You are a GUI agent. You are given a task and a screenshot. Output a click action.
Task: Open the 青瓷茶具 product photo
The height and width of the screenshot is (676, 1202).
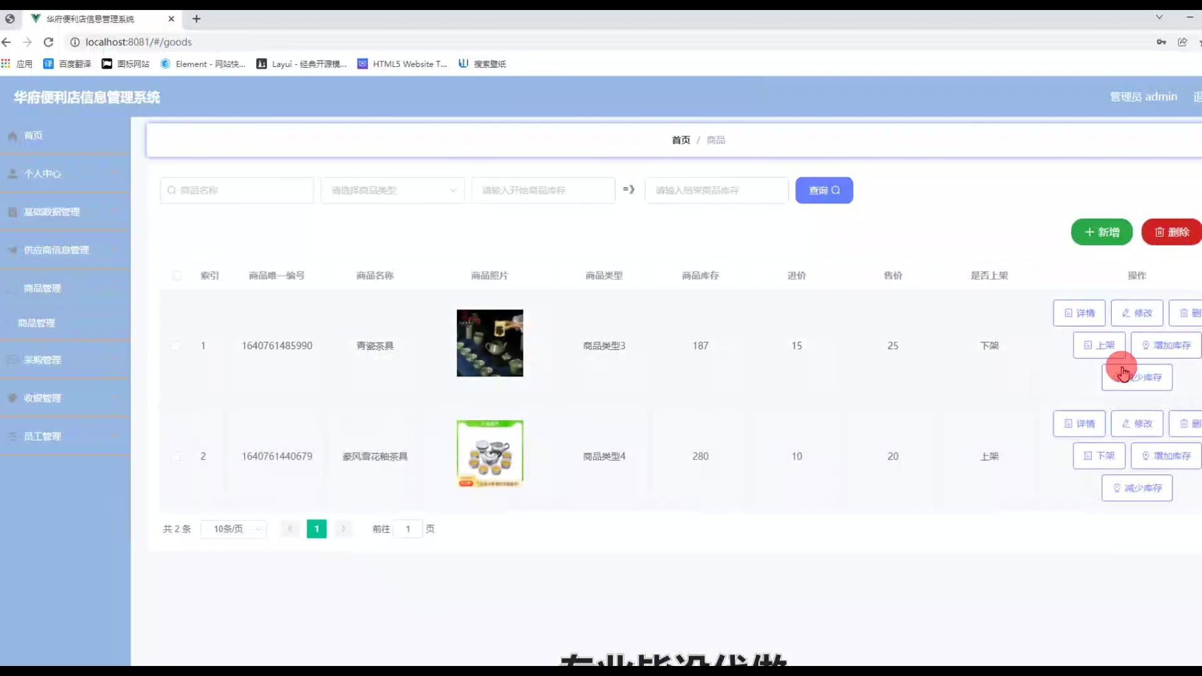click(x=490, y=343)
